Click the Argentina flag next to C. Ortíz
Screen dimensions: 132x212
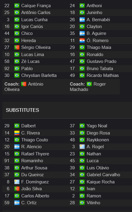pyautogui.click(x=17, y=203)
